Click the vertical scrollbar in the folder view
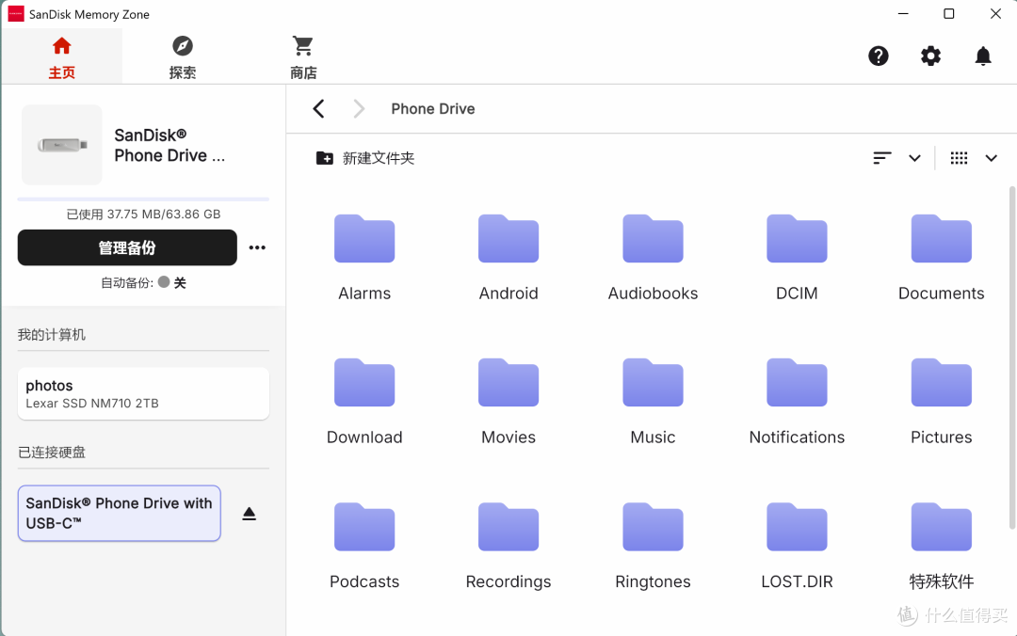The image size is (1017, 636). tap(1011, 358)
